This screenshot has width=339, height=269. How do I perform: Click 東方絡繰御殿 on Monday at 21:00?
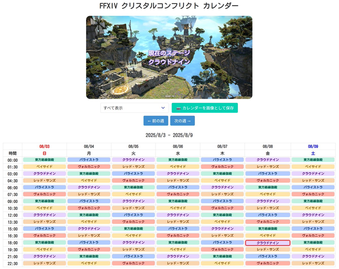coord(89,256)
